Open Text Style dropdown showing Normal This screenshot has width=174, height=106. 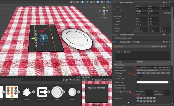[x=153, y=62]
